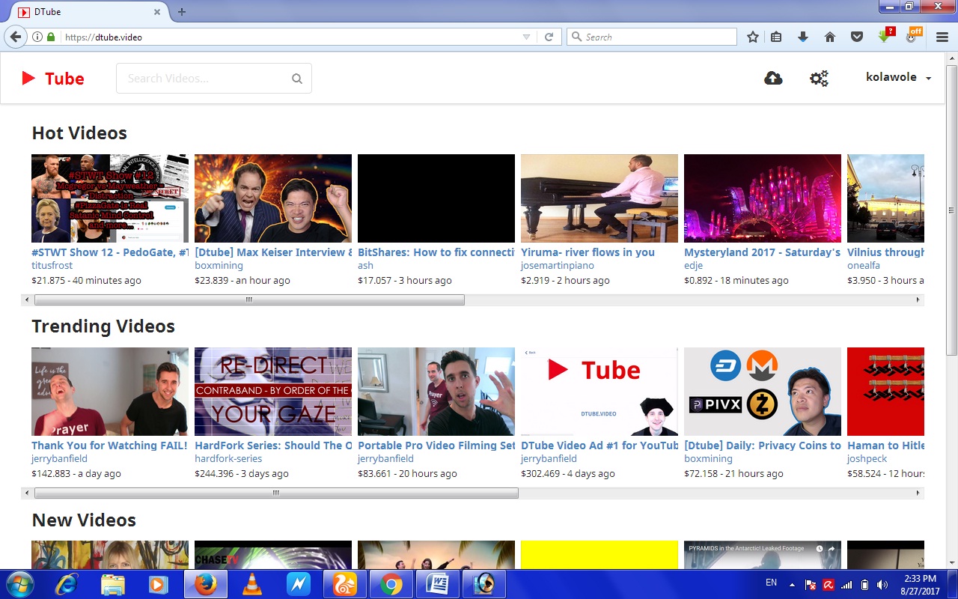The image size is (958, 599).
Task: Play the Yiruma piano video thumbnail
Action: click(x=599, y=198)
